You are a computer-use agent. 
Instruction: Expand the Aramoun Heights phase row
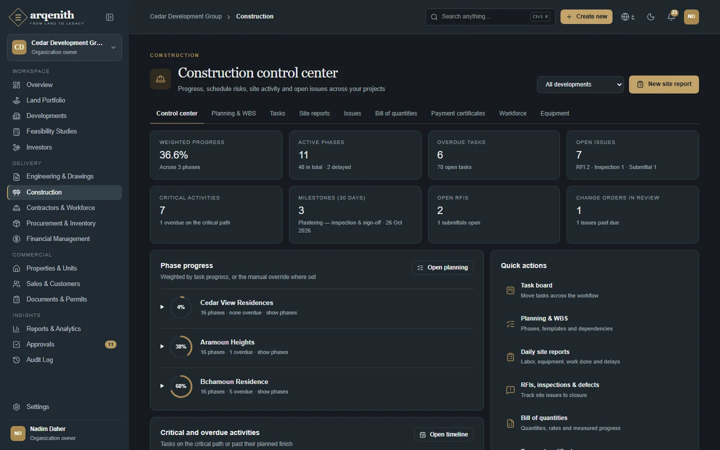coord(162,346)
